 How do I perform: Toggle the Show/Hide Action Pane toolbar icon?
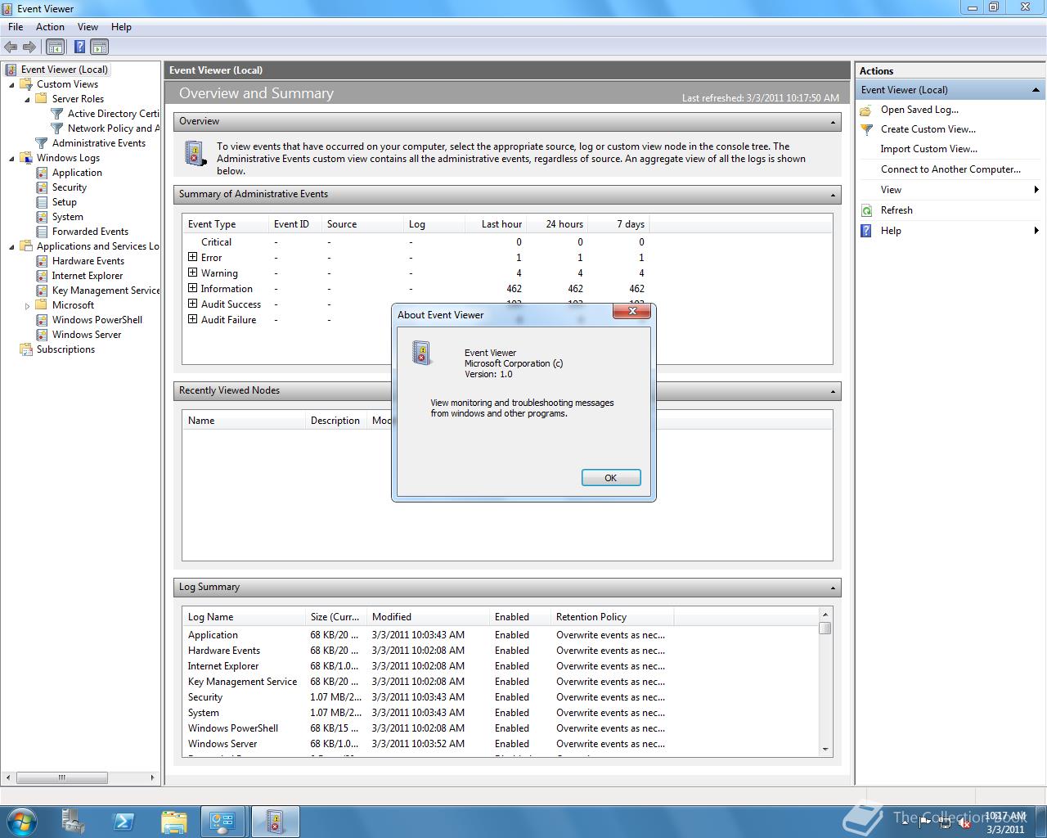99,47
